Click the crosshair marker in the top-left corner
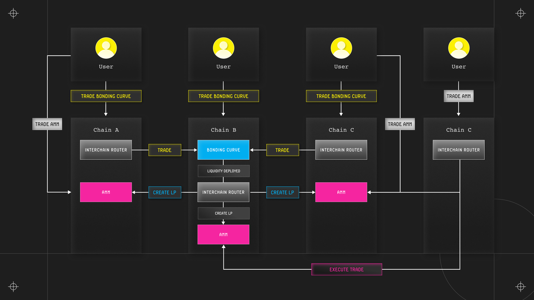 (13, 13)
